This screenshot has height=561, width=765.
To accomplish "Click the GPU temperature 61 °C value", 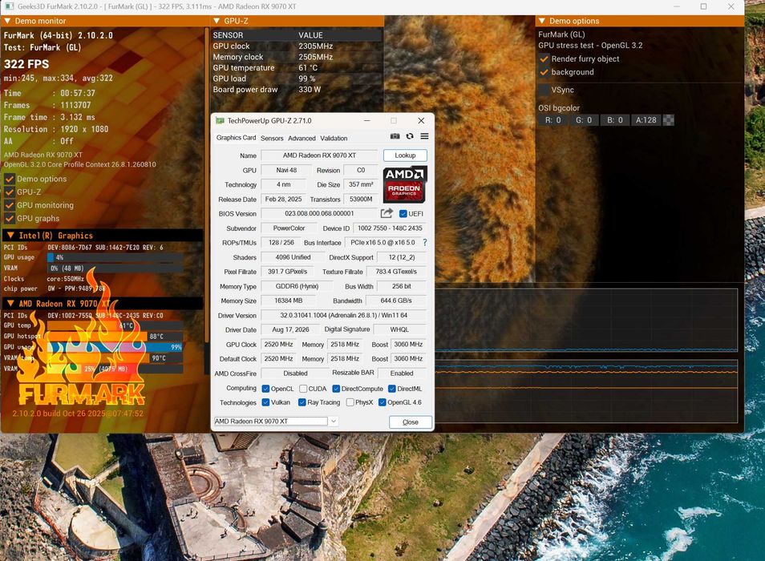I will (308, 68).
